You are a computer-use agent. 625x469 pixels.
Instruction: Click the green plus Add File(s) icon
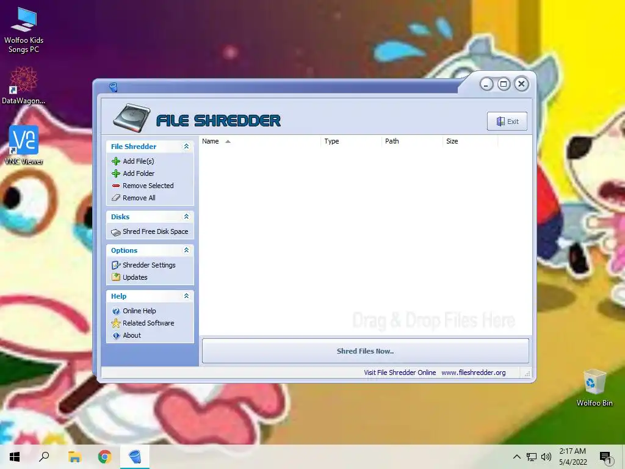point(116,161)
